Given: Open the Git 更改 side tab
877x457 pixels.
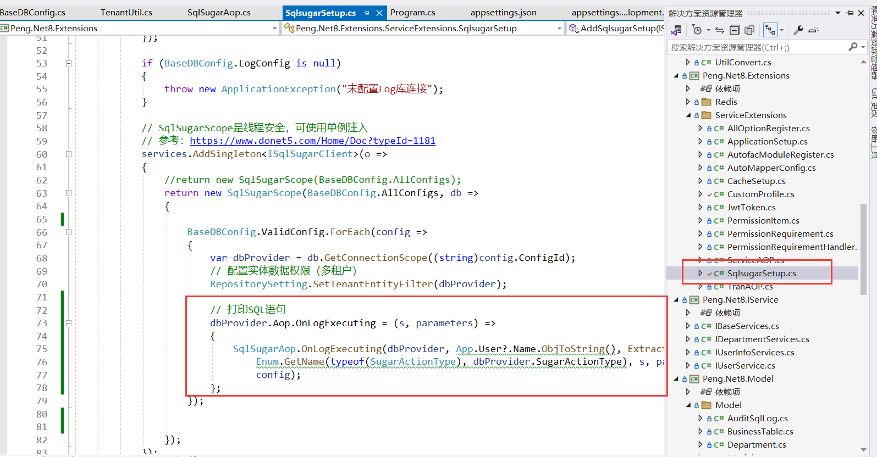Looking at the screenshot, I should point(873,103).
